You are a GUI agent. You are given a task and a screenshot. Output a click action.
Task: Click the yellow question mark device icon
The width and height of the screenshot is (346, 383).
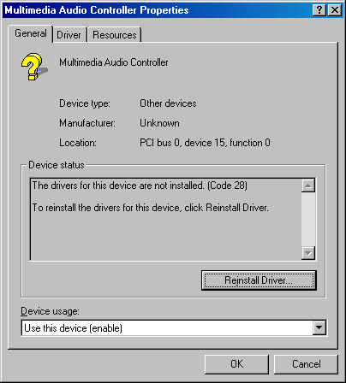34,67
